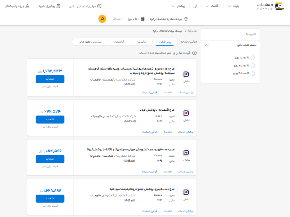Click the online support center icon
Screen dimensions: 290x217
[99, 6]
